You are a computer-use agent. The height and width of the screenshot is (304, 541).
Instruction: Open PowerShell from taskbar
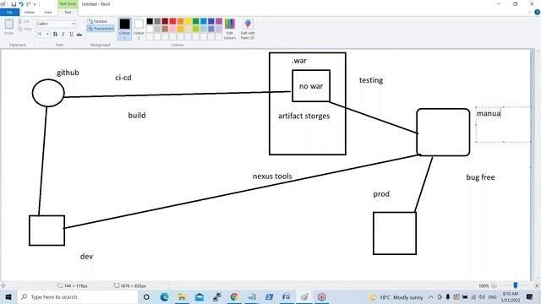point(269,296)
